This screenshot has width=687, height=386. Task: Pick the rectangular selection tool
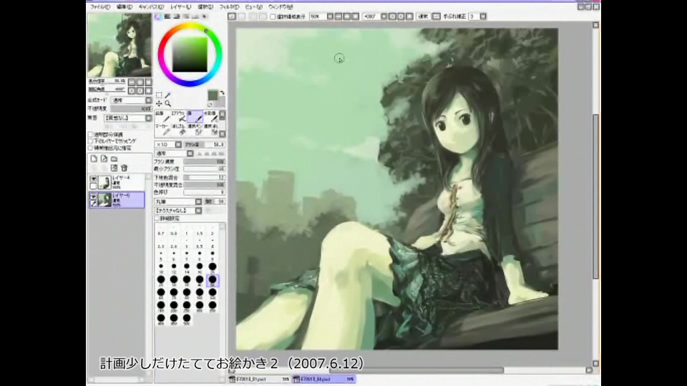tap(159, 95)
